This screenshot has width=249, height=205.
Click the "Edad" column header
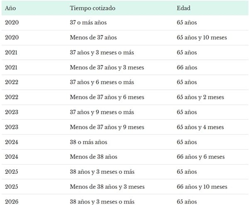[x=183, y=8]
